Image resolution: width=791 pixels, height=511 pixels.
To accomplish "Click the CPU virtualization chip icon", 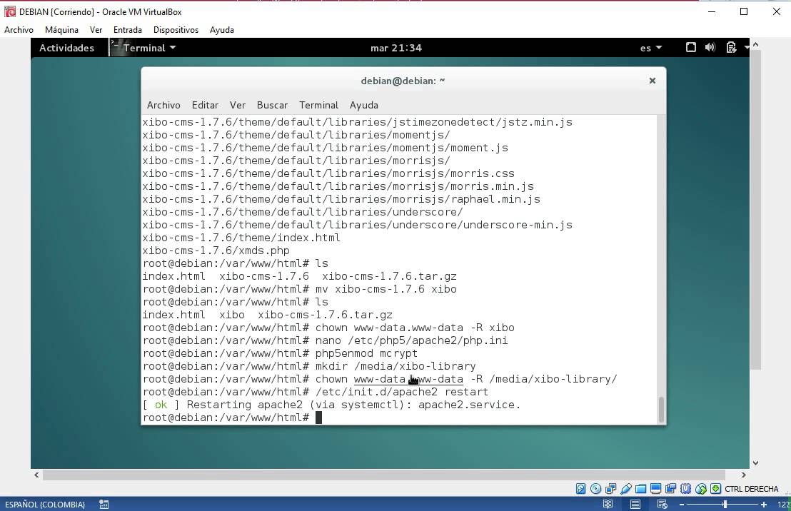I will [685, 488].
